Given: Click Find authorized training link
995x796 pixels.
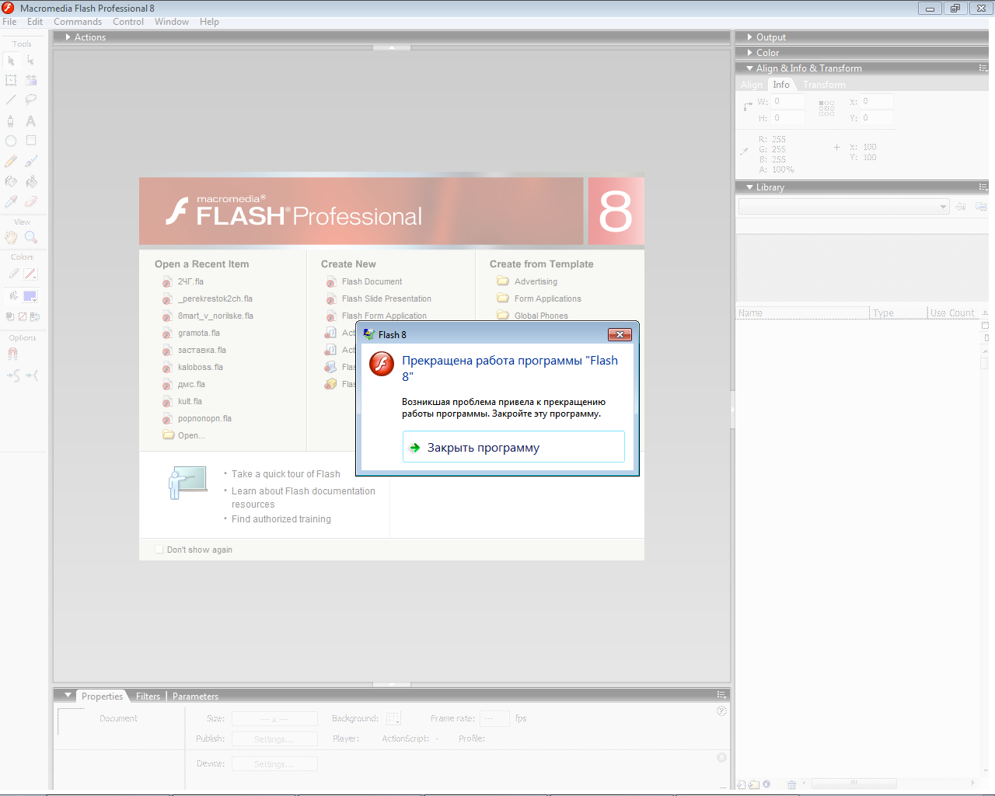Looking at the screenshot, I should point(281,519).
